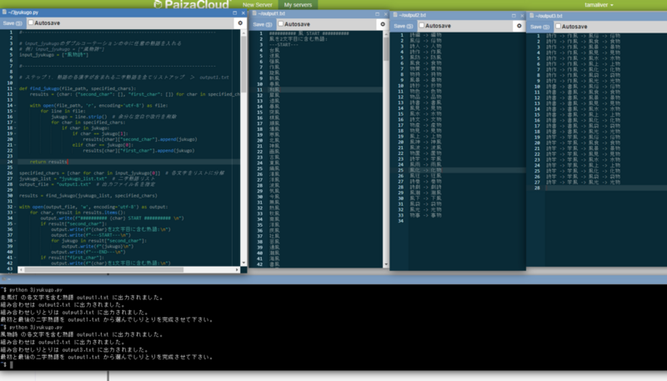This screenshot has width=667, height=381.
Task: Click line 30 'results = find_jukugo' in code
Action: coord(88,196)
